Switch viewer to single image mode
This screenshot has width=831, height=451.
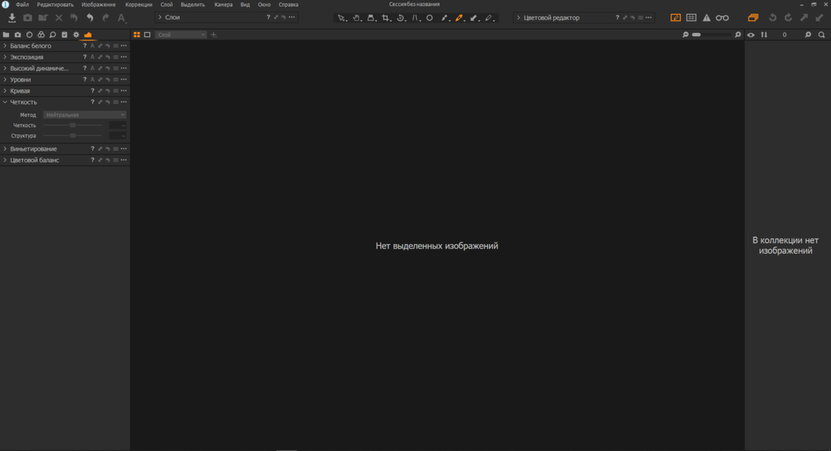pos(148,35)
